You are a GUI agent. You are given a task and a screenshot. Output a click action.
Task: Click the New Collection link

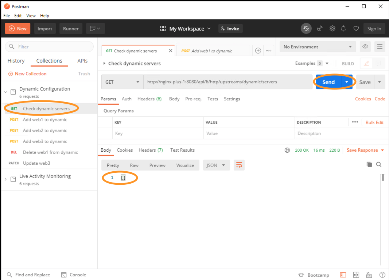pyautogui.click(x=28, y=74)
